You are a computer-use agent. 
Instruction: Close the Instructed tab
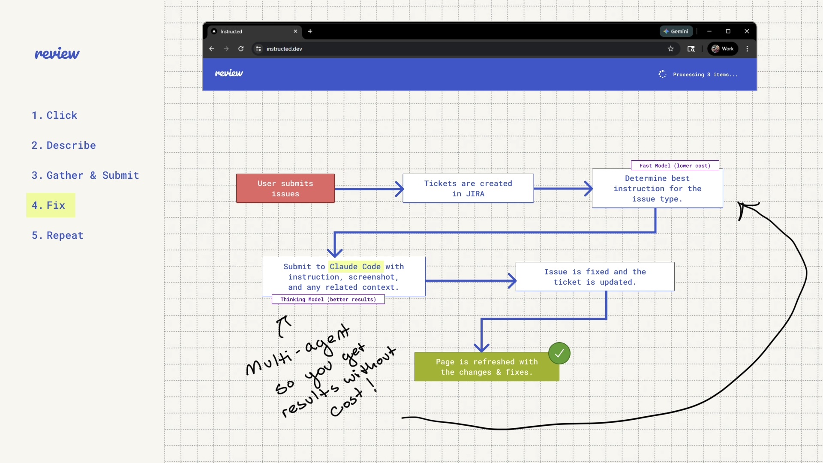pyautogui.click(x=295, y=31)
